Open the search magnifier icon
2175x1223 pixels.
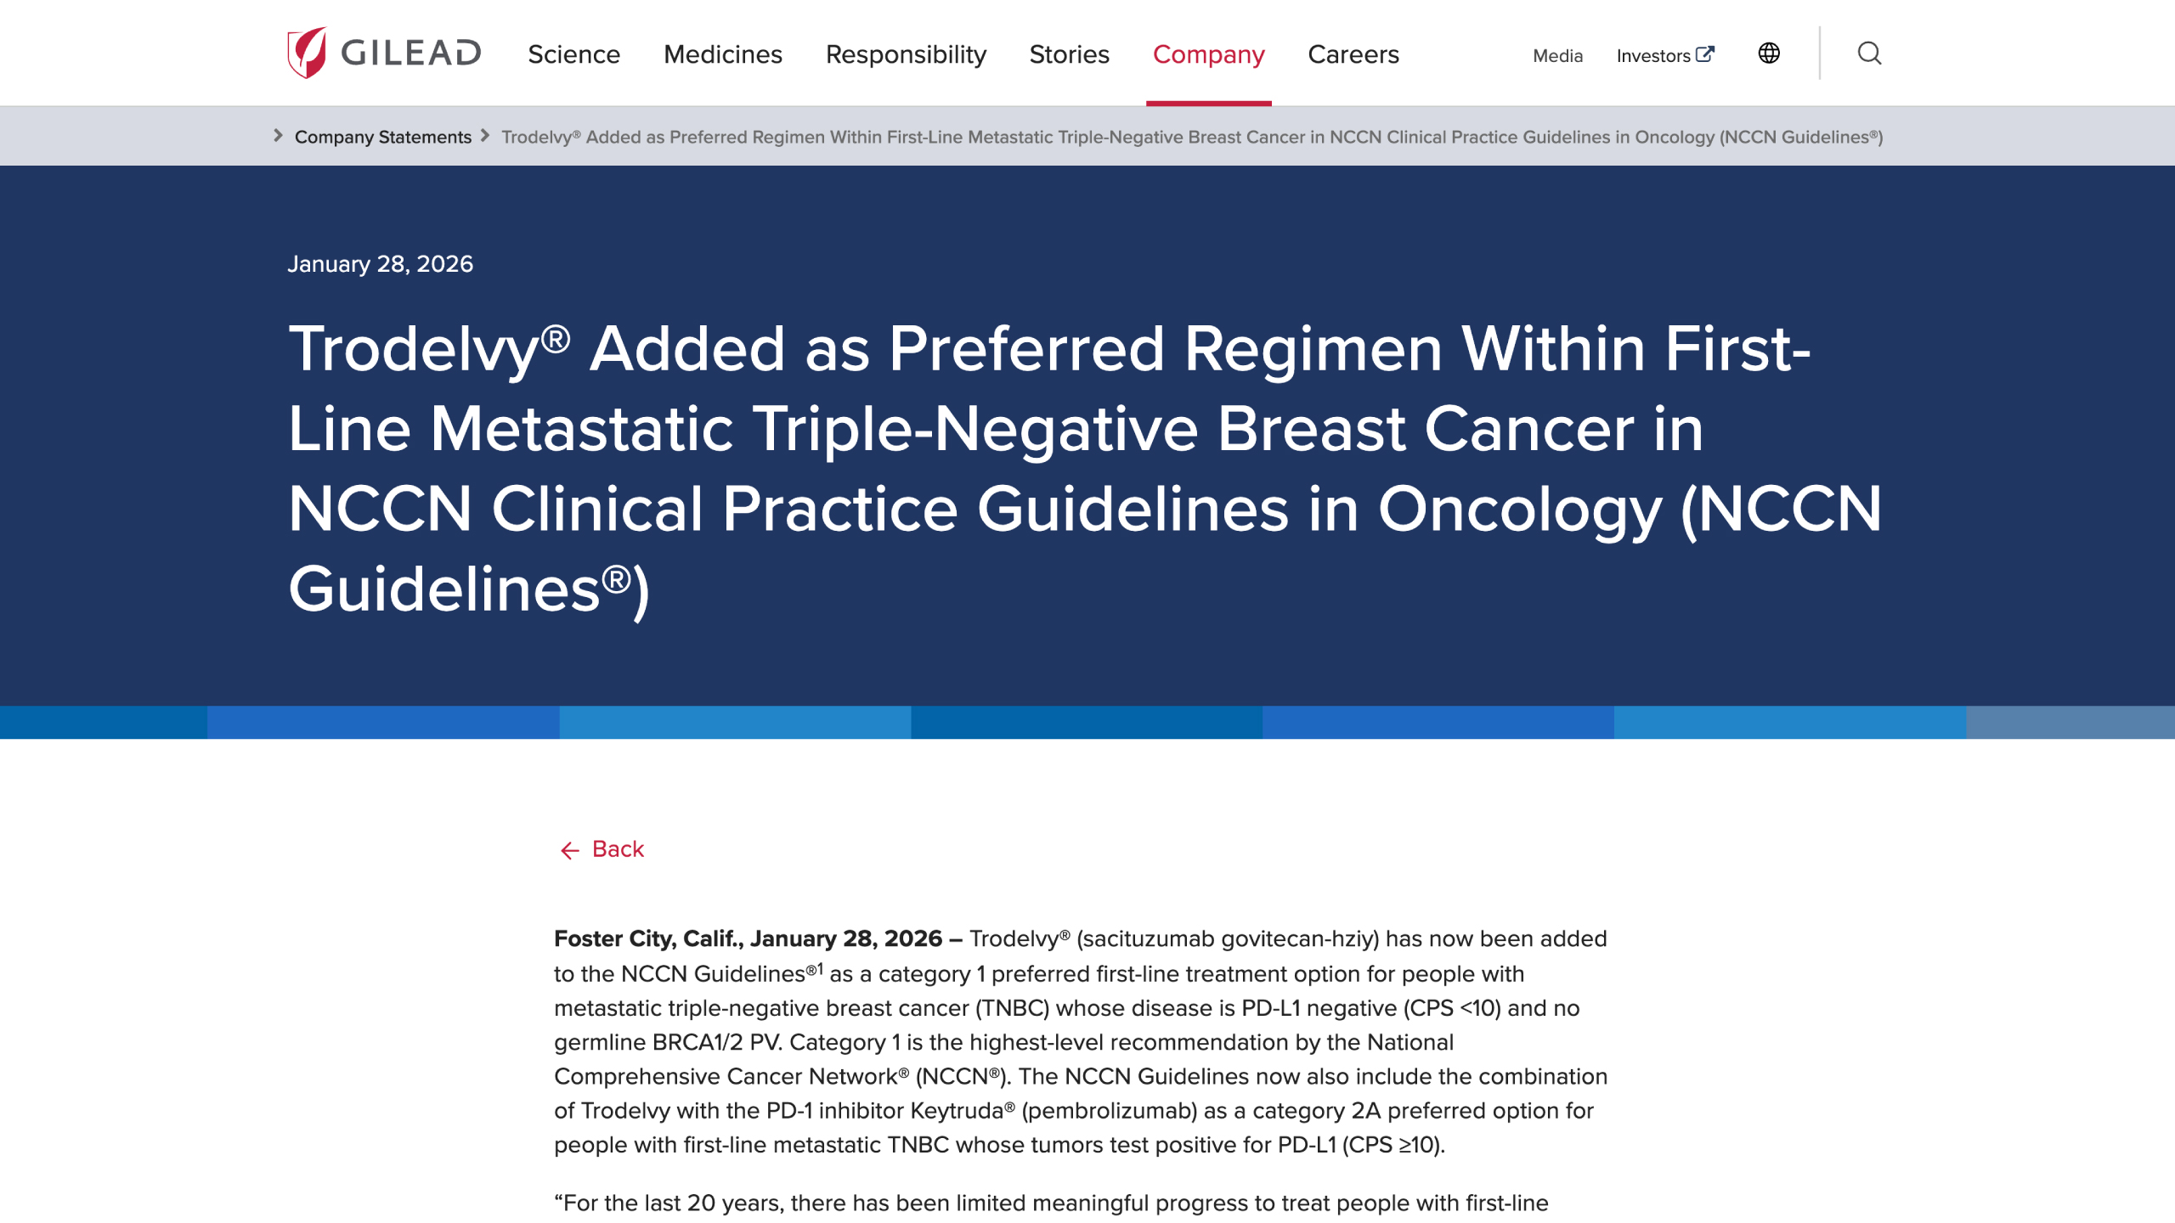point(1869,54)
